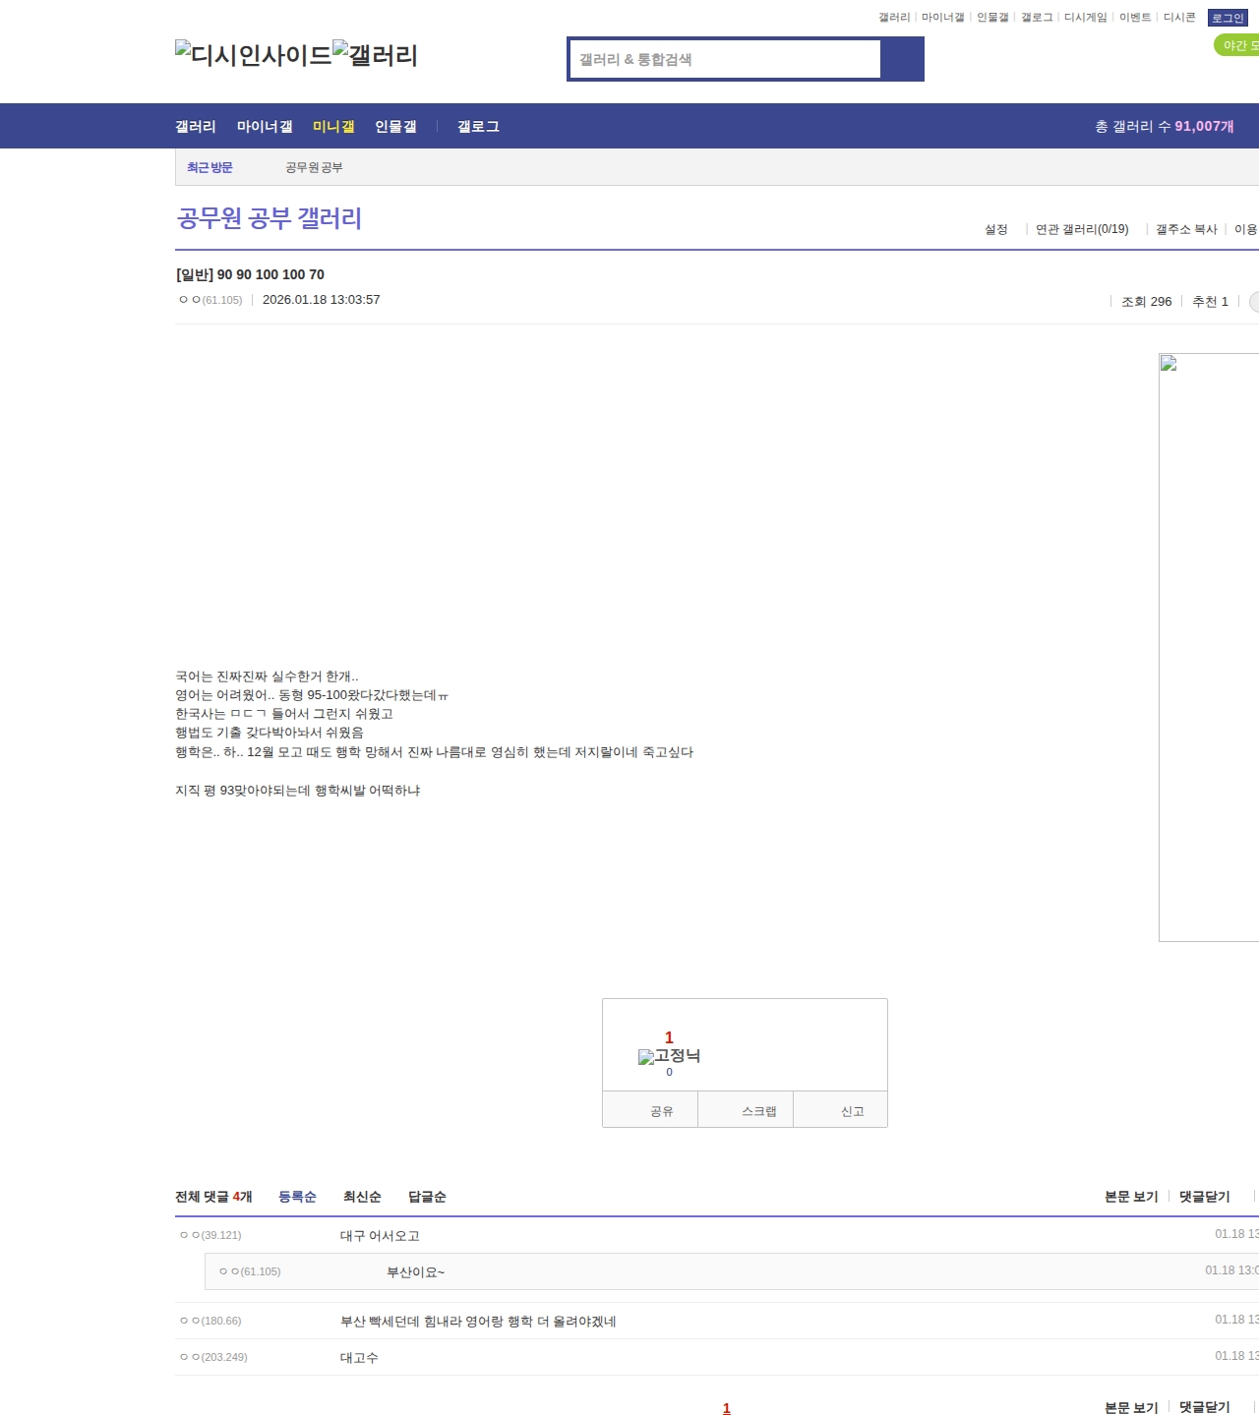The width and height of the screenshot is (1259, 1415).
Task: Collapse comments with top 댓글닫기
Action: point(1204,1197)
